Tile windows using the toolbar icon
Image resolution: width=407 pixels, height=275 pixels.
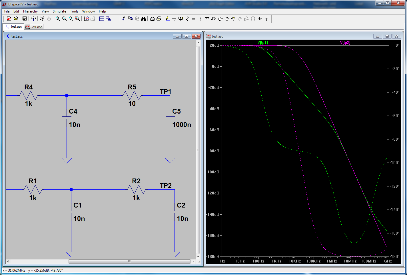click(x=102, y=19)
